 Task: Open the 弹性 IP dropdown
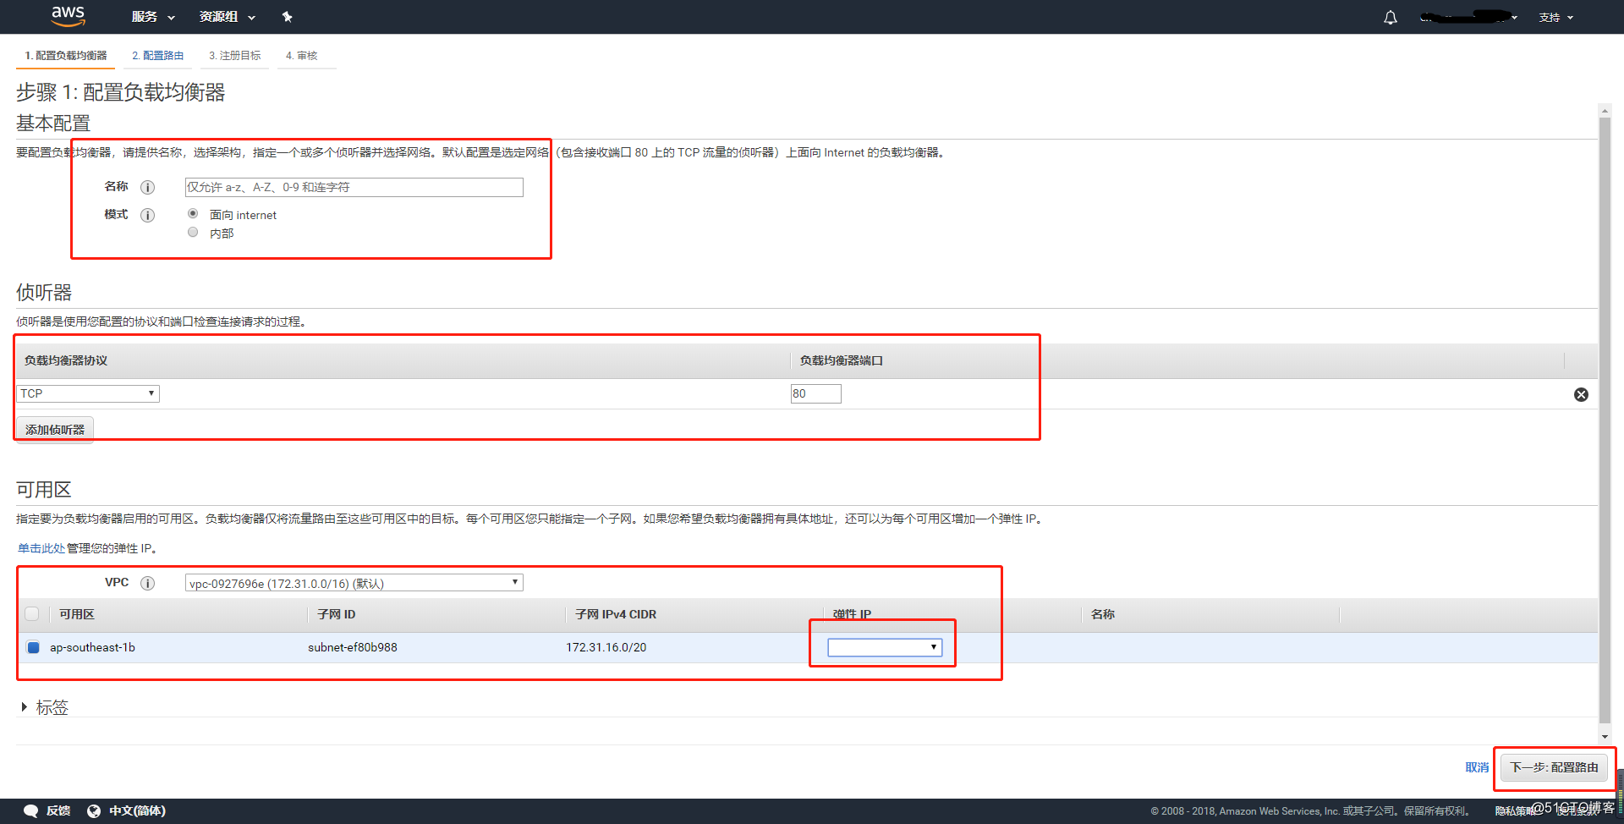coord(885,647)
